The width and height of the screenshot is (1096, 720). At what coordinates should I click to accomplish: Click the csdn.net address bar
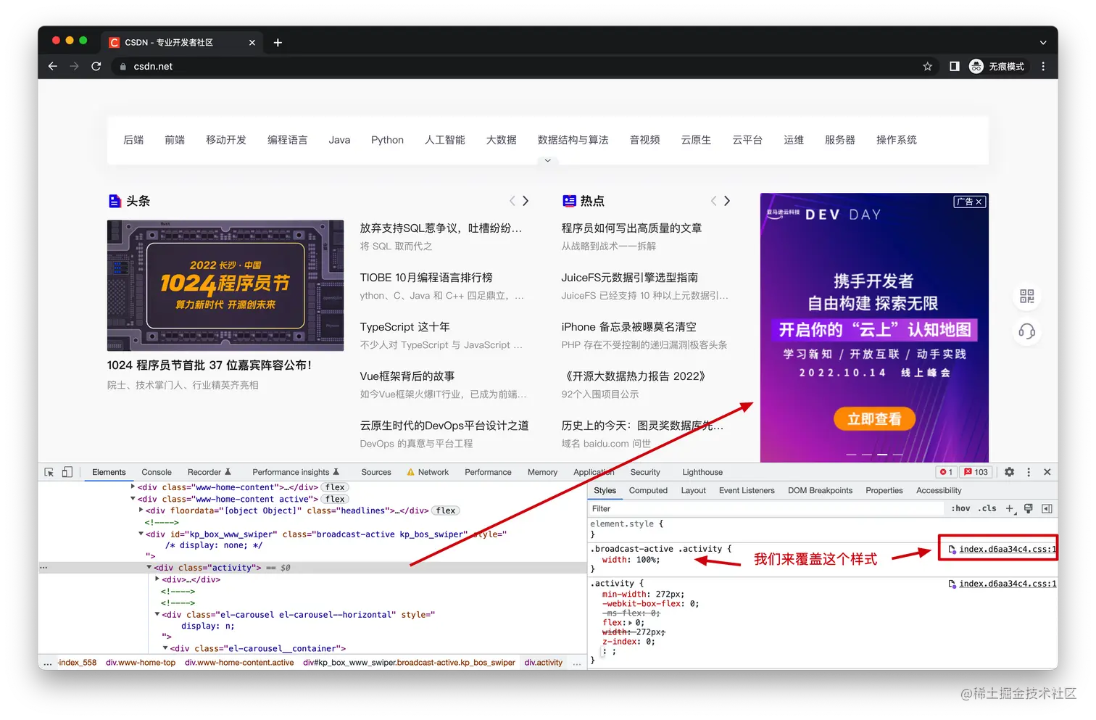pos(515,66)
